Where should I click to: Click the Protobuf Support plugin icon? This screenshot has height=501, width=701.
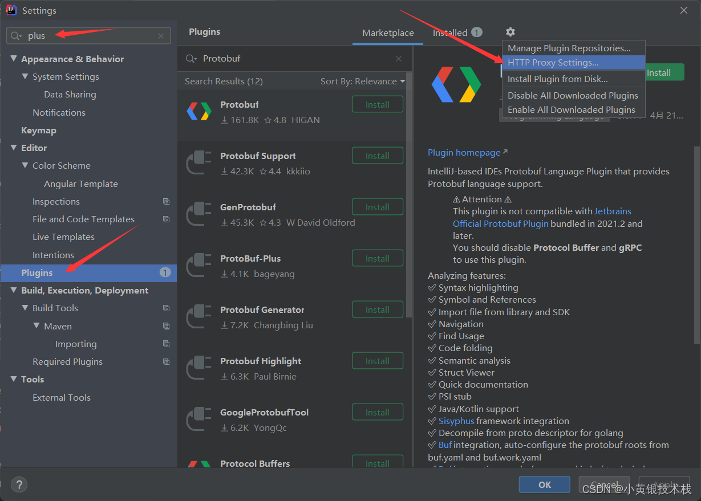pos(199,163)
